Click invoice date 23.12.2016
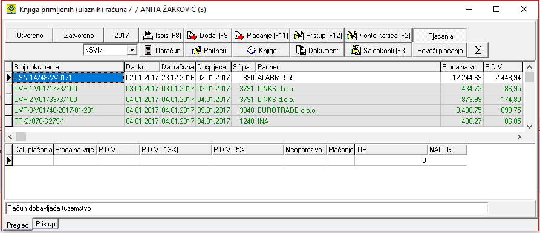Screen dimensions: 540x233 (x=178, y=78)
